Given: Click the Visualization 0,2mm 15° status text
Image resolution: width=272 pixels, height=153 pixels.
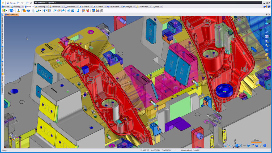Looking at the screenshot, I should 190,150.
